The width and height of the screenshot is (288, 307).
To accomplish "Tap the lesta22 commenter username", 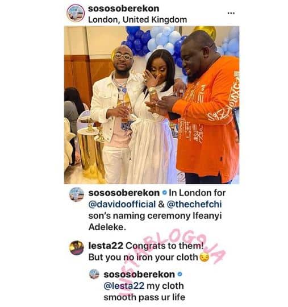I will (106, 246).
